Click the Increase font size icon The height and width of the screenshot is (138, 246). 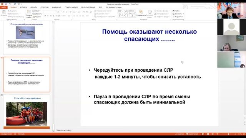(x=64, y=12)
